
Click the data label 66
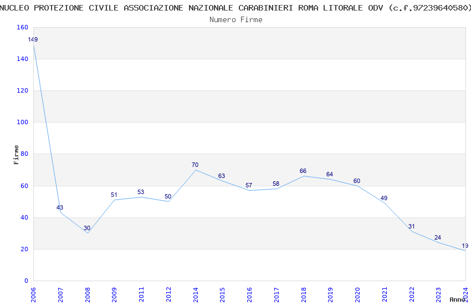pos(303,171)
